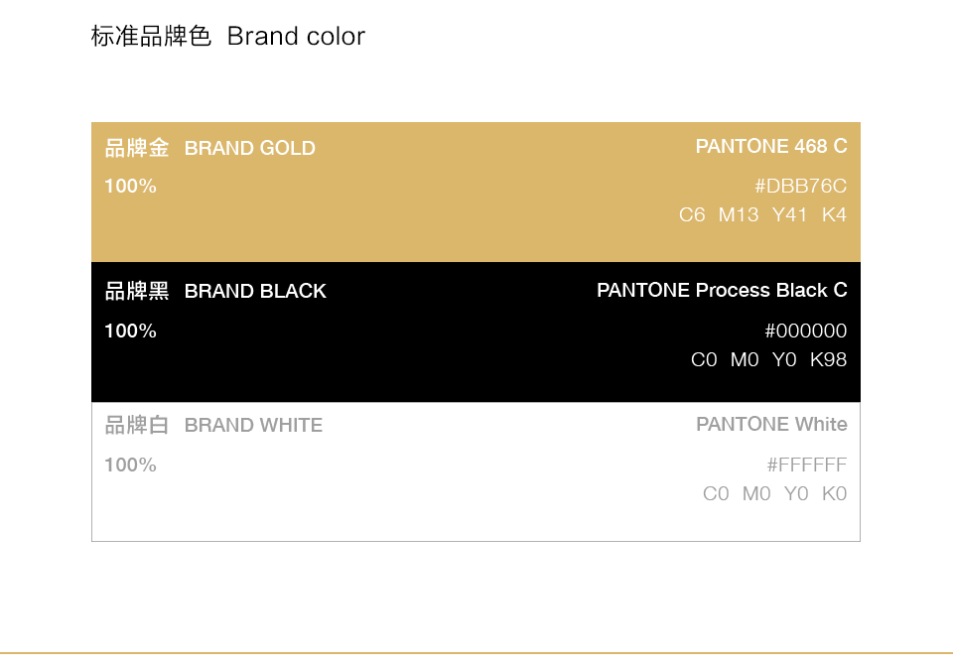Screen dimensions: 953x666
Task: Select the 100% value in white swatch
Action: (x=130, y=466)
